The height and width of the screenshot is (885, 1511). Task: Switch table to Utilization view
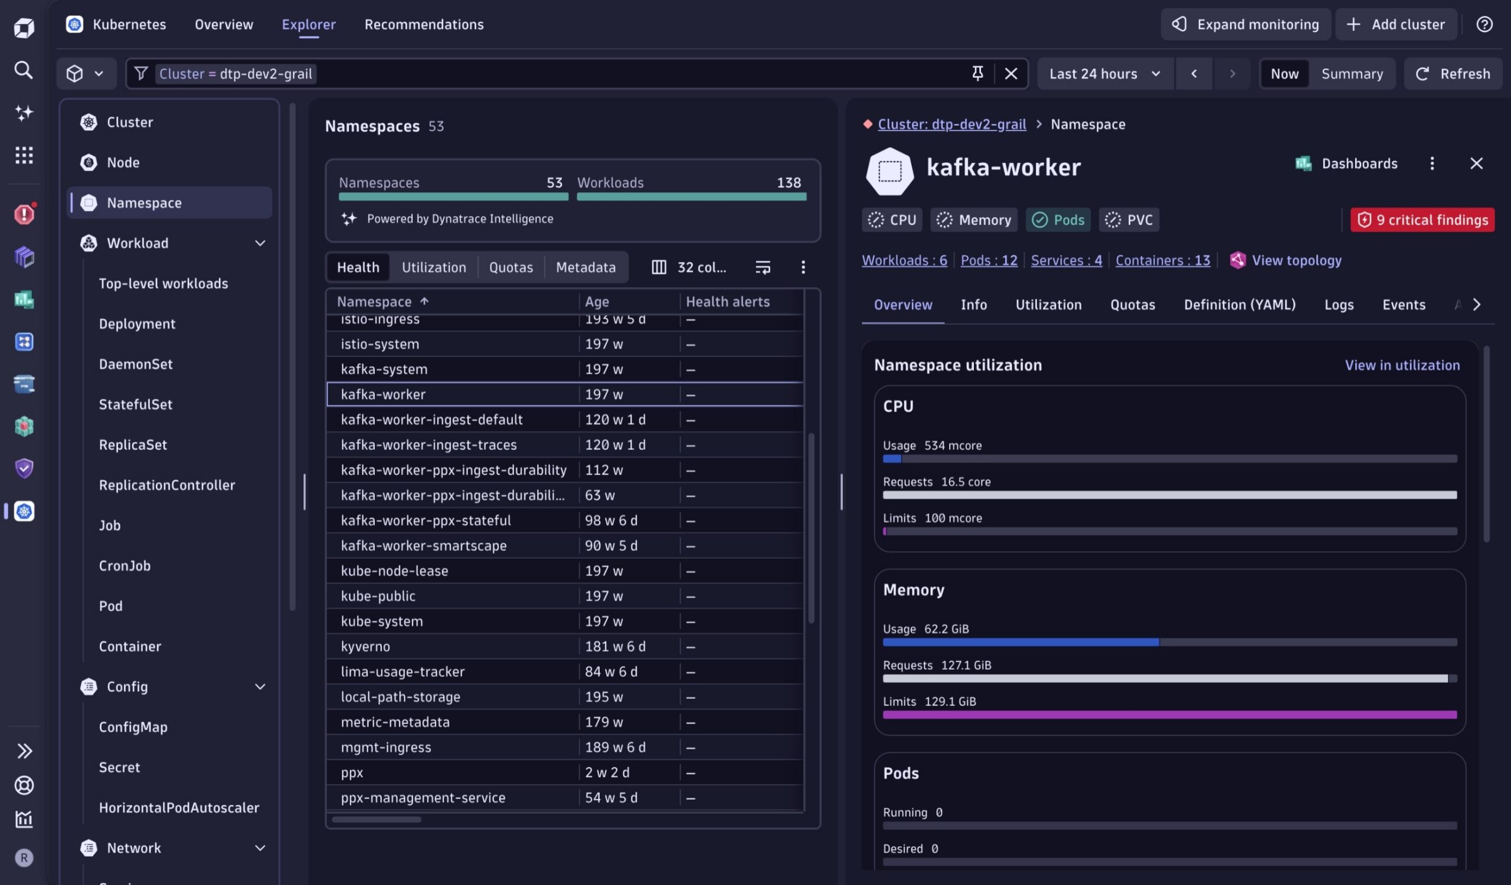pyautogui.click(x=433, y=267)
